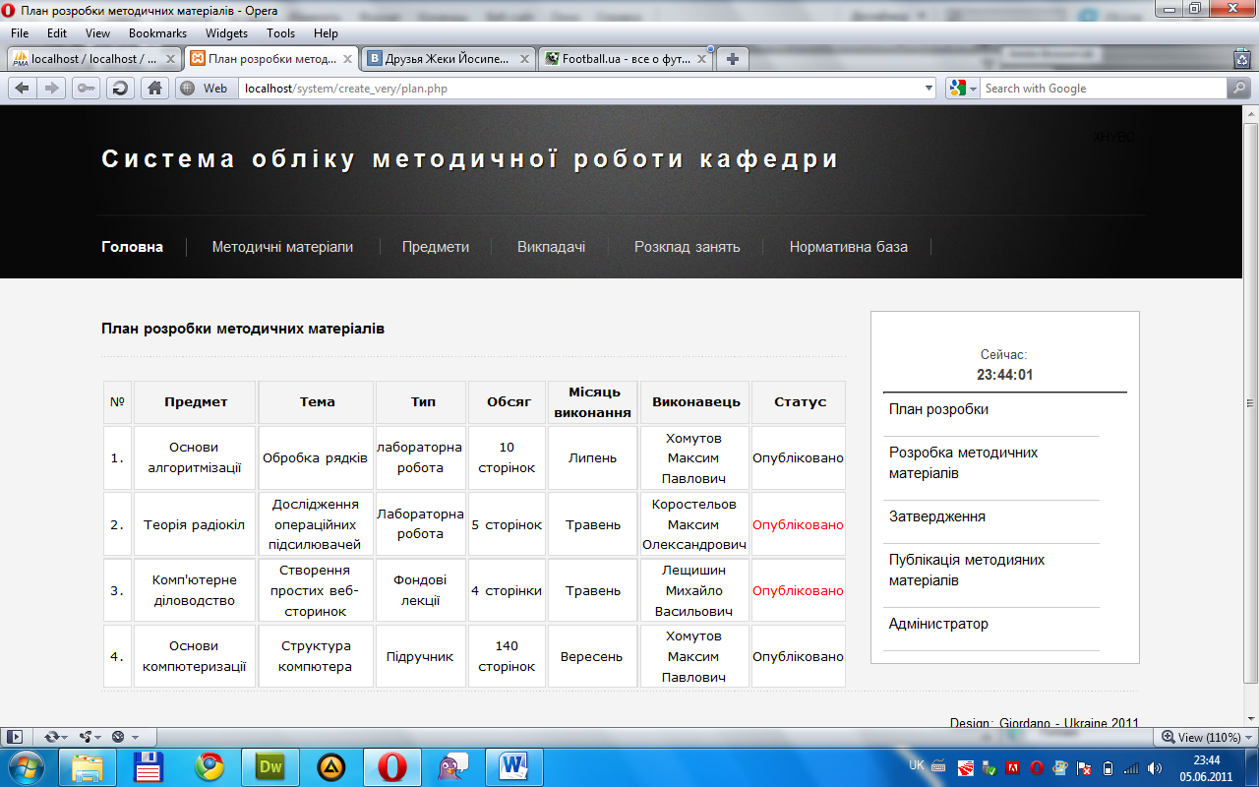Screen dimensions: 1259x787
Task: Click the Adobe updater tray icon
Action: pyautogui.click(x=1012, y=767)
